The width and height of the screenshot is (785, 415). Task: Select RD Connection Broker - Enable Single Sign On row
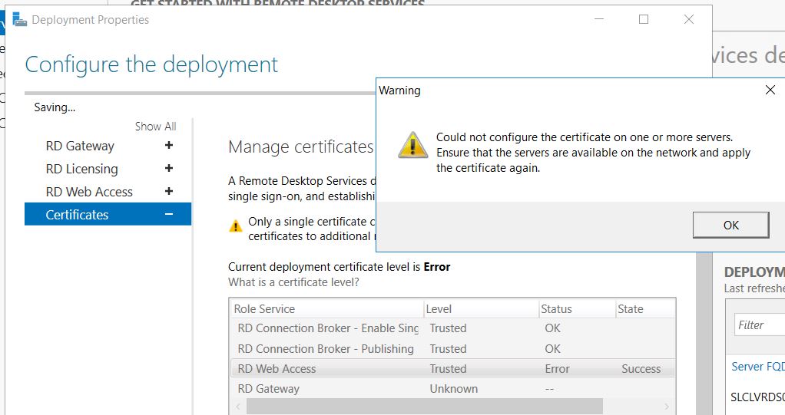click(452, 328)
